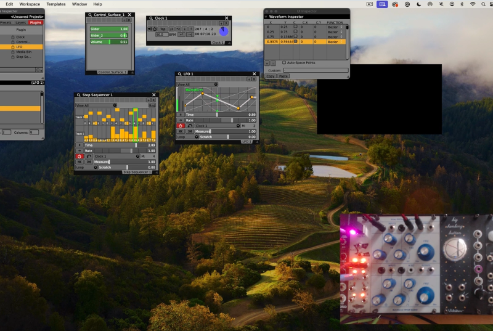Click the reset arrow icon in LFO 1
The image size is (493, 331).
point(190,125)
